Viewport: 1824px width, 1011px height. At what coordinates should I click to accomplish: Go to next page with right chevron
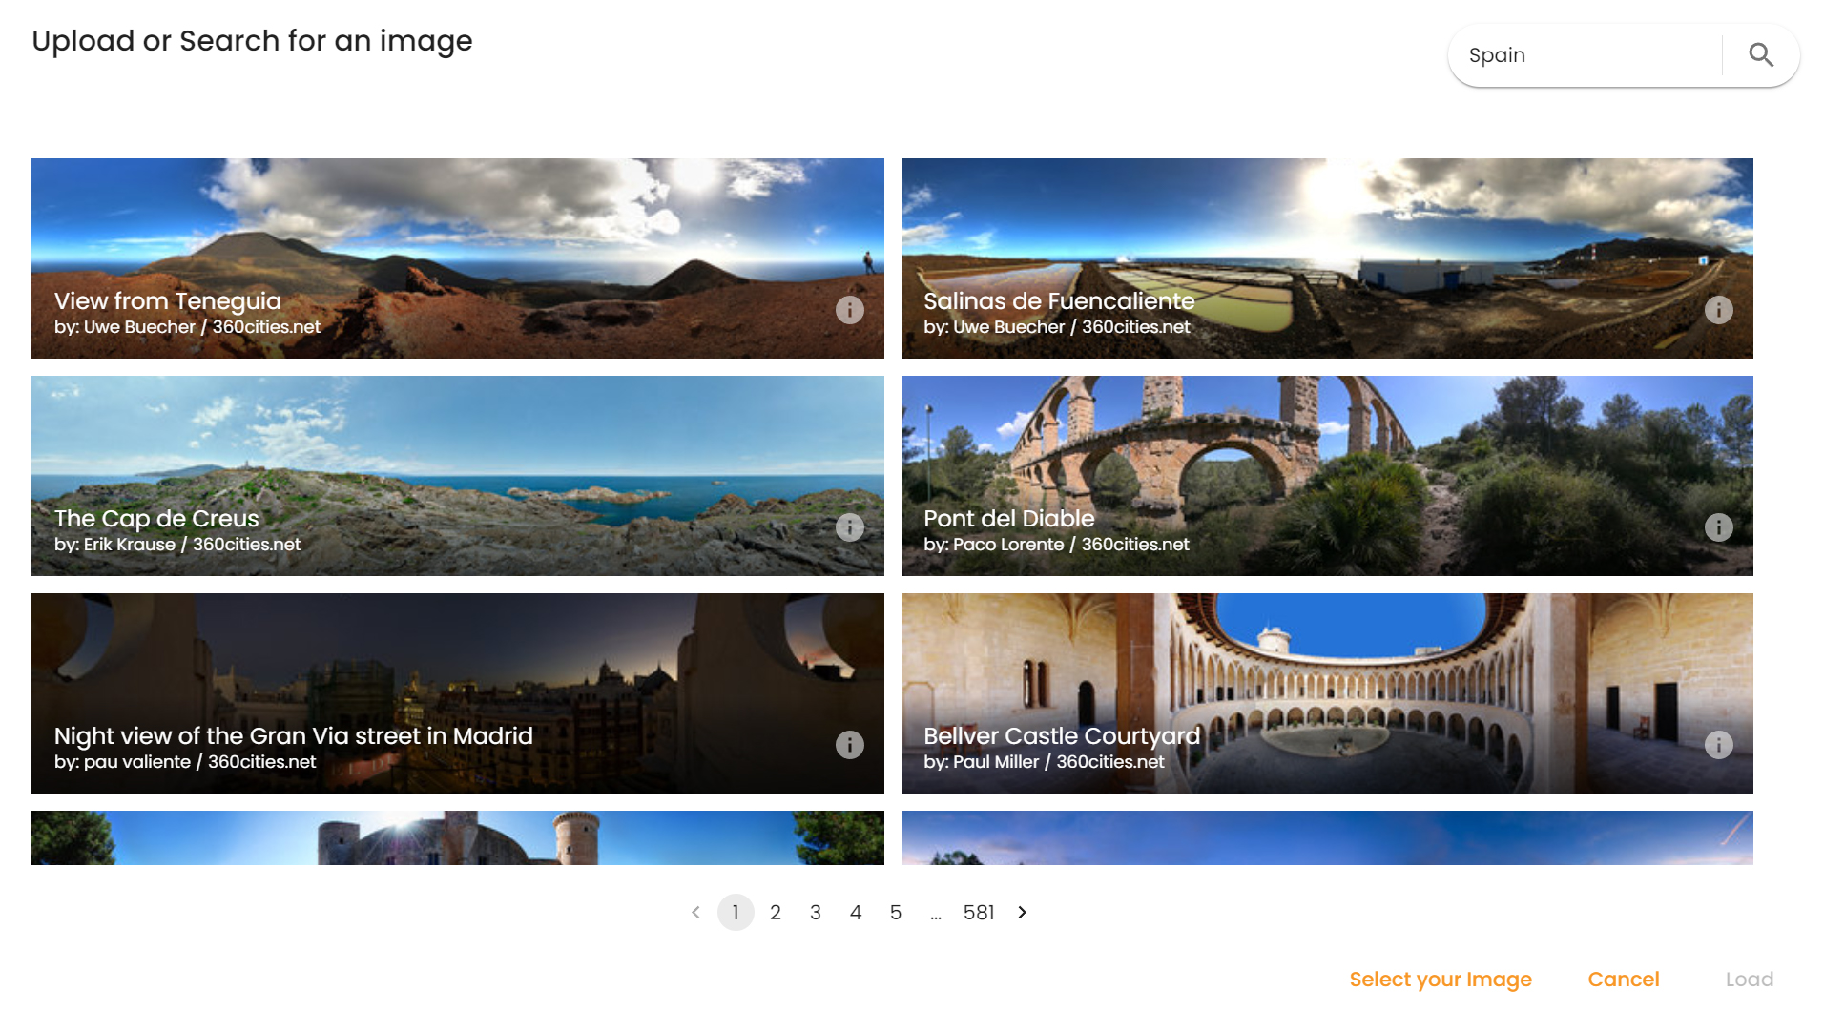point(1023,913)
